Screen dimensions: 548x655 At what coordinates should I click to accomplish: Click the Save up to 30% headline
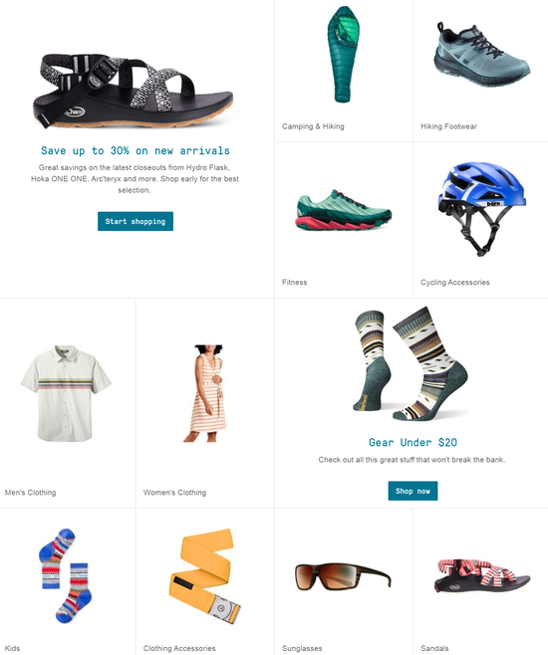pos(136,150)
